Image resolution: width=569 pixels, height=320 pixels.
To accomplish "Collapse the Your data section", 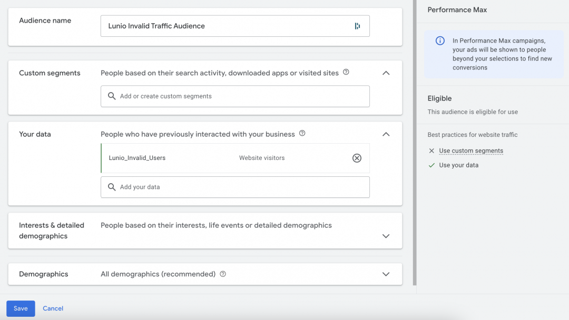I will click(x=386, y=134).
